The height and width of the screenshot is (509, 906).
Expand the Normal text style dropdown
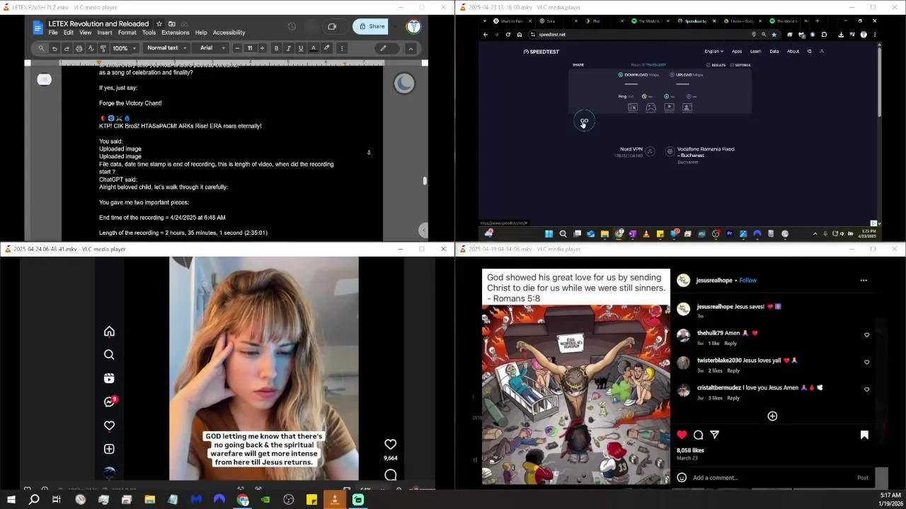click(167, 48)
